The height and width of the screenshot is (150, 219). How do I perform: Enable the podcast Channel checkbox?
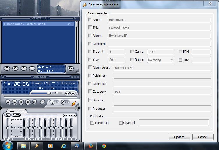121,123
